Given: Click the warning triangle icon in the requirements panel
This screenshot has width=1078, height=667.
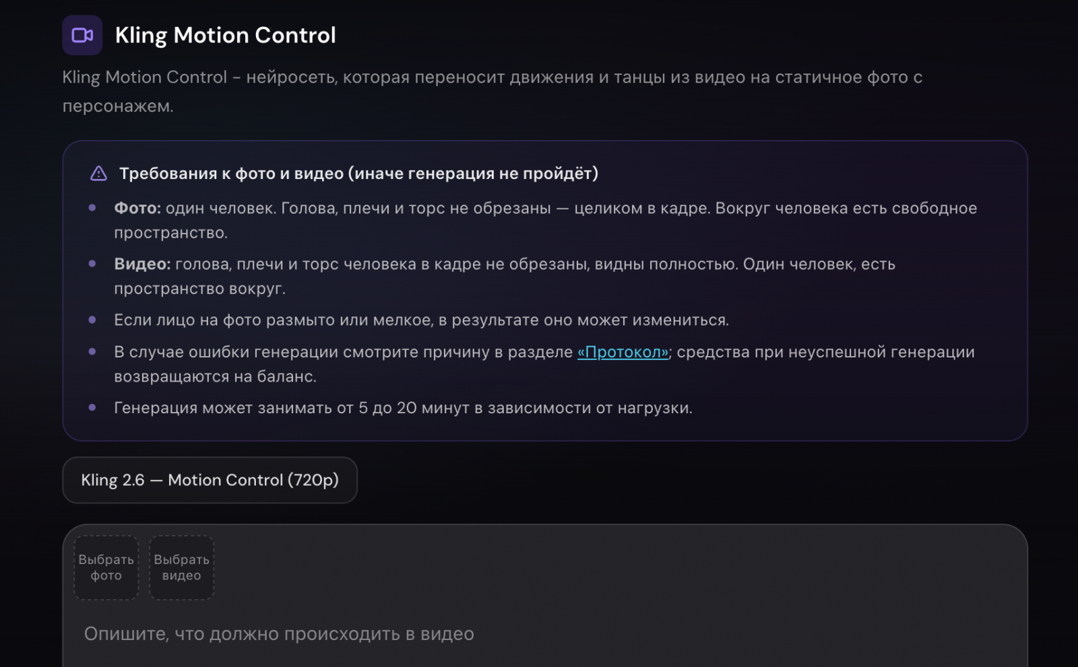Looking at the screenshot, I should (x=98, y=173).
